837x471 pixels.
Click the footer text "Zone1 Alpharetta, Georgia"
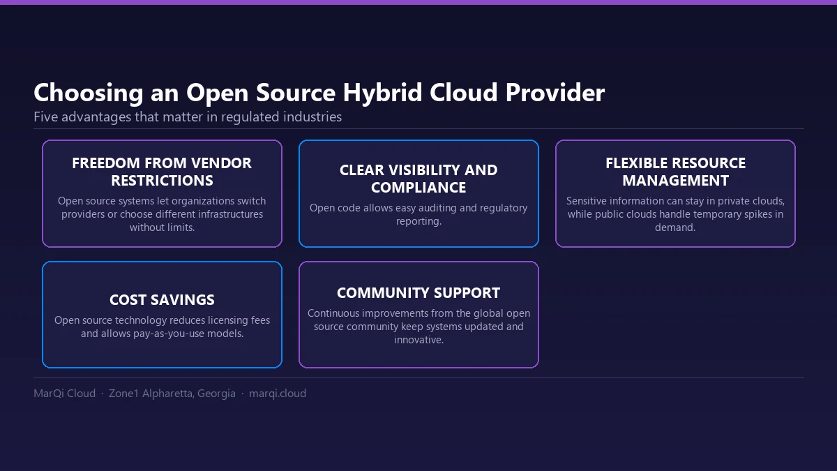172,394
